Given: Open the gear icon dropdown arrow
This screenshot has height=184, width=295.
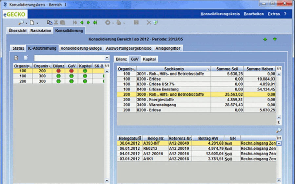Looking at the screenshot, I should [113, 23].
